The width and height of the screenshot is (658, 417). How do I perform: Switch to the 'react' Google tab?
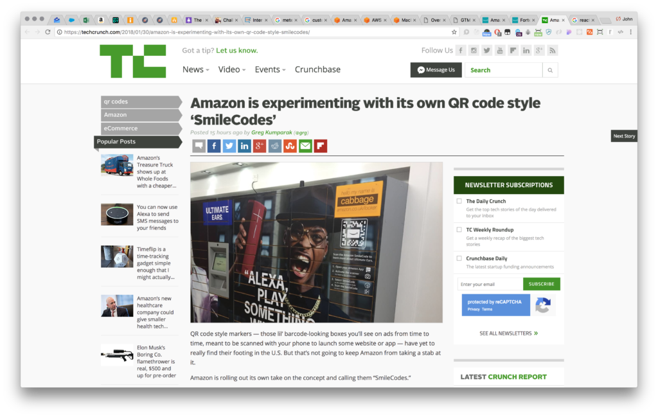(x=582, y=20)
